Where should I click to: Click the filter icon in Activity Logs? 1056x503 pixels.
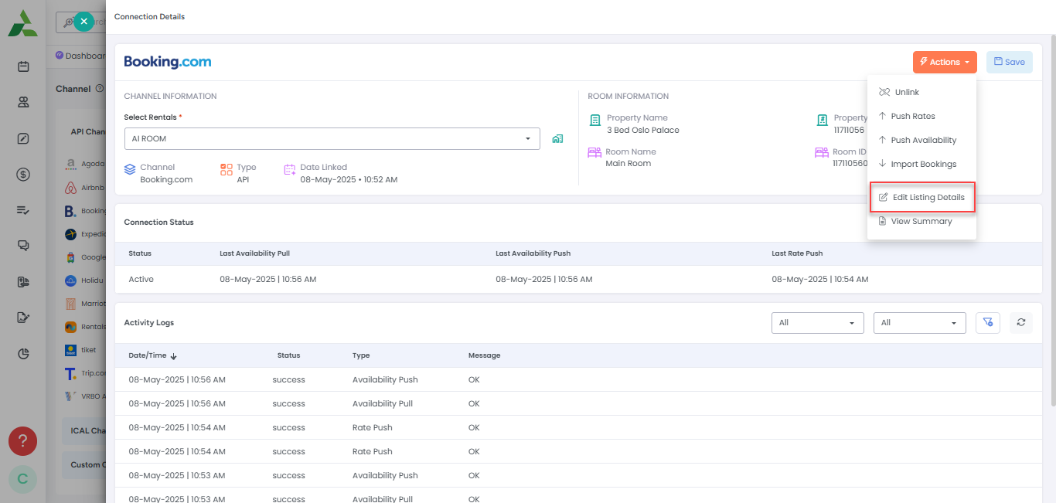pos(988,322)
